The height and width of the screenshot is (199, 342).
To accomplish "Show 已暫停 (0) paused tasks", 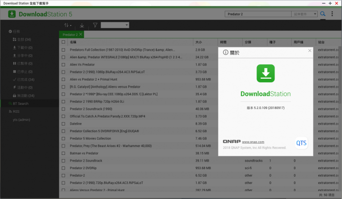I will click(23, 63).
